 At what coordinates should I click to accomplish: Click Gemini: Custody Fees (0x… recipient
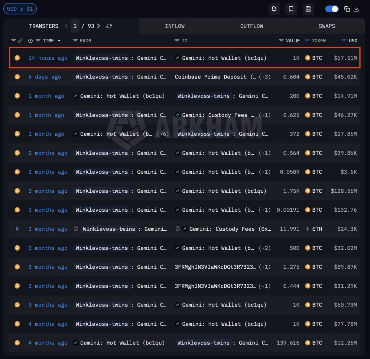(x=230, y=229)
